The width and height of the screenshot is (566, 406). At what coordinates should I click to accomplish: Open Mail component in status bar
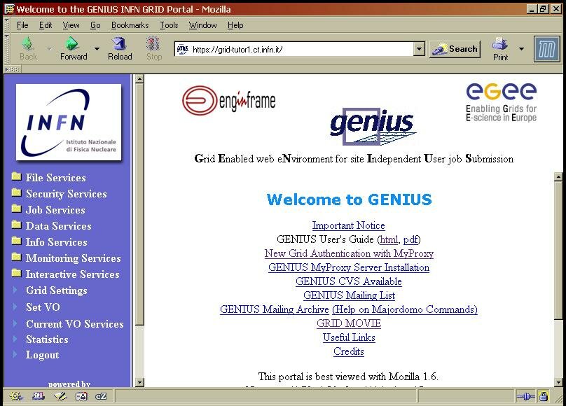tap(39, 396)
